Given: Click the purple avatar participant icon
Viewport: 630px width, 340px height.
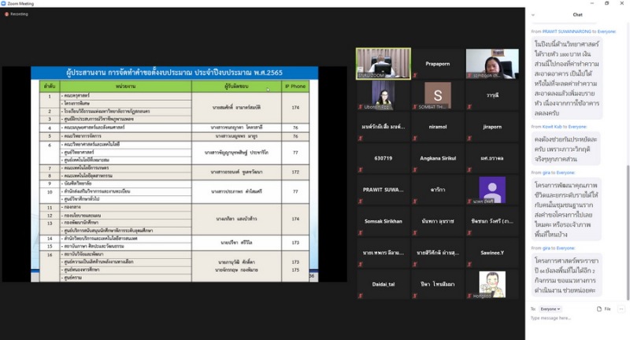Looking at the screenshot, I should (492, 189).
